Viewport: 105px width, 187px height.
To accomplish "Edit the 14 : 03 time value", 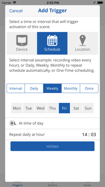I will pyautogui.click(x=89, y=135).
